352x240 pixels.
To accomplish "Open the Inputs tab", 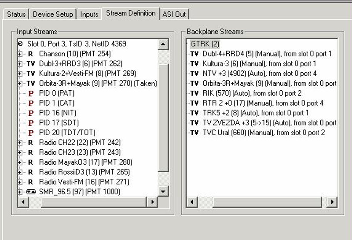I will (x=89, y=15).
